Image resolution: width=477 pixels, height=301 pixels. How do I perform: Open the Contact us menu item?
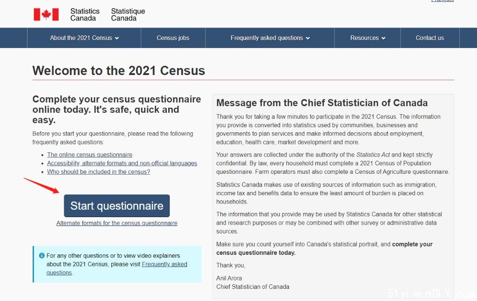pyautogui.click(x=430, y=38)
